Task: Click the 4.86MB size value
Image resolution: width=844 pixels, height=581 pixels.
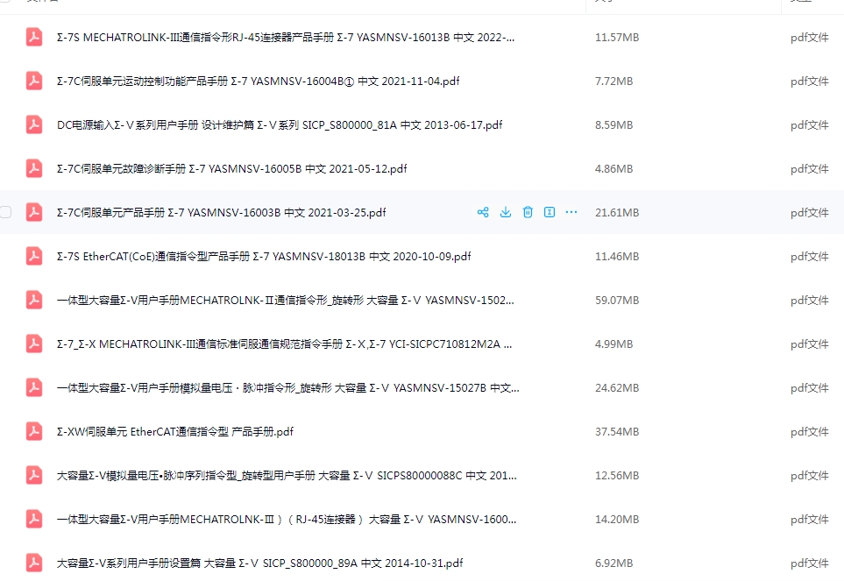Action: pyautogui.click(x=613, y=169)
